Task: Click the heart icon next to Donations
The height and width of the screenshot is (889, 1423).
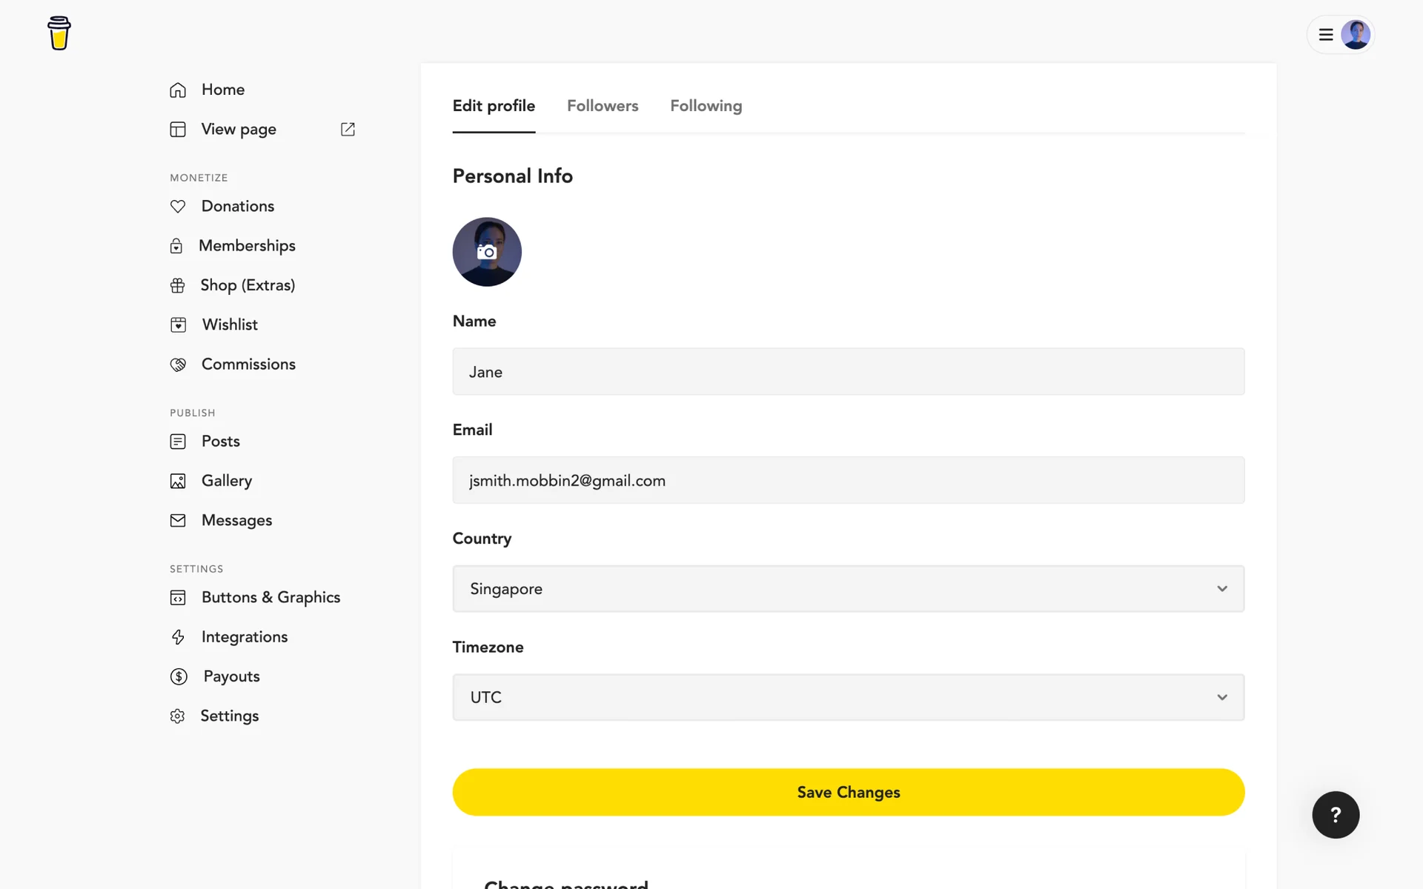Action: (x=178, y=206)
